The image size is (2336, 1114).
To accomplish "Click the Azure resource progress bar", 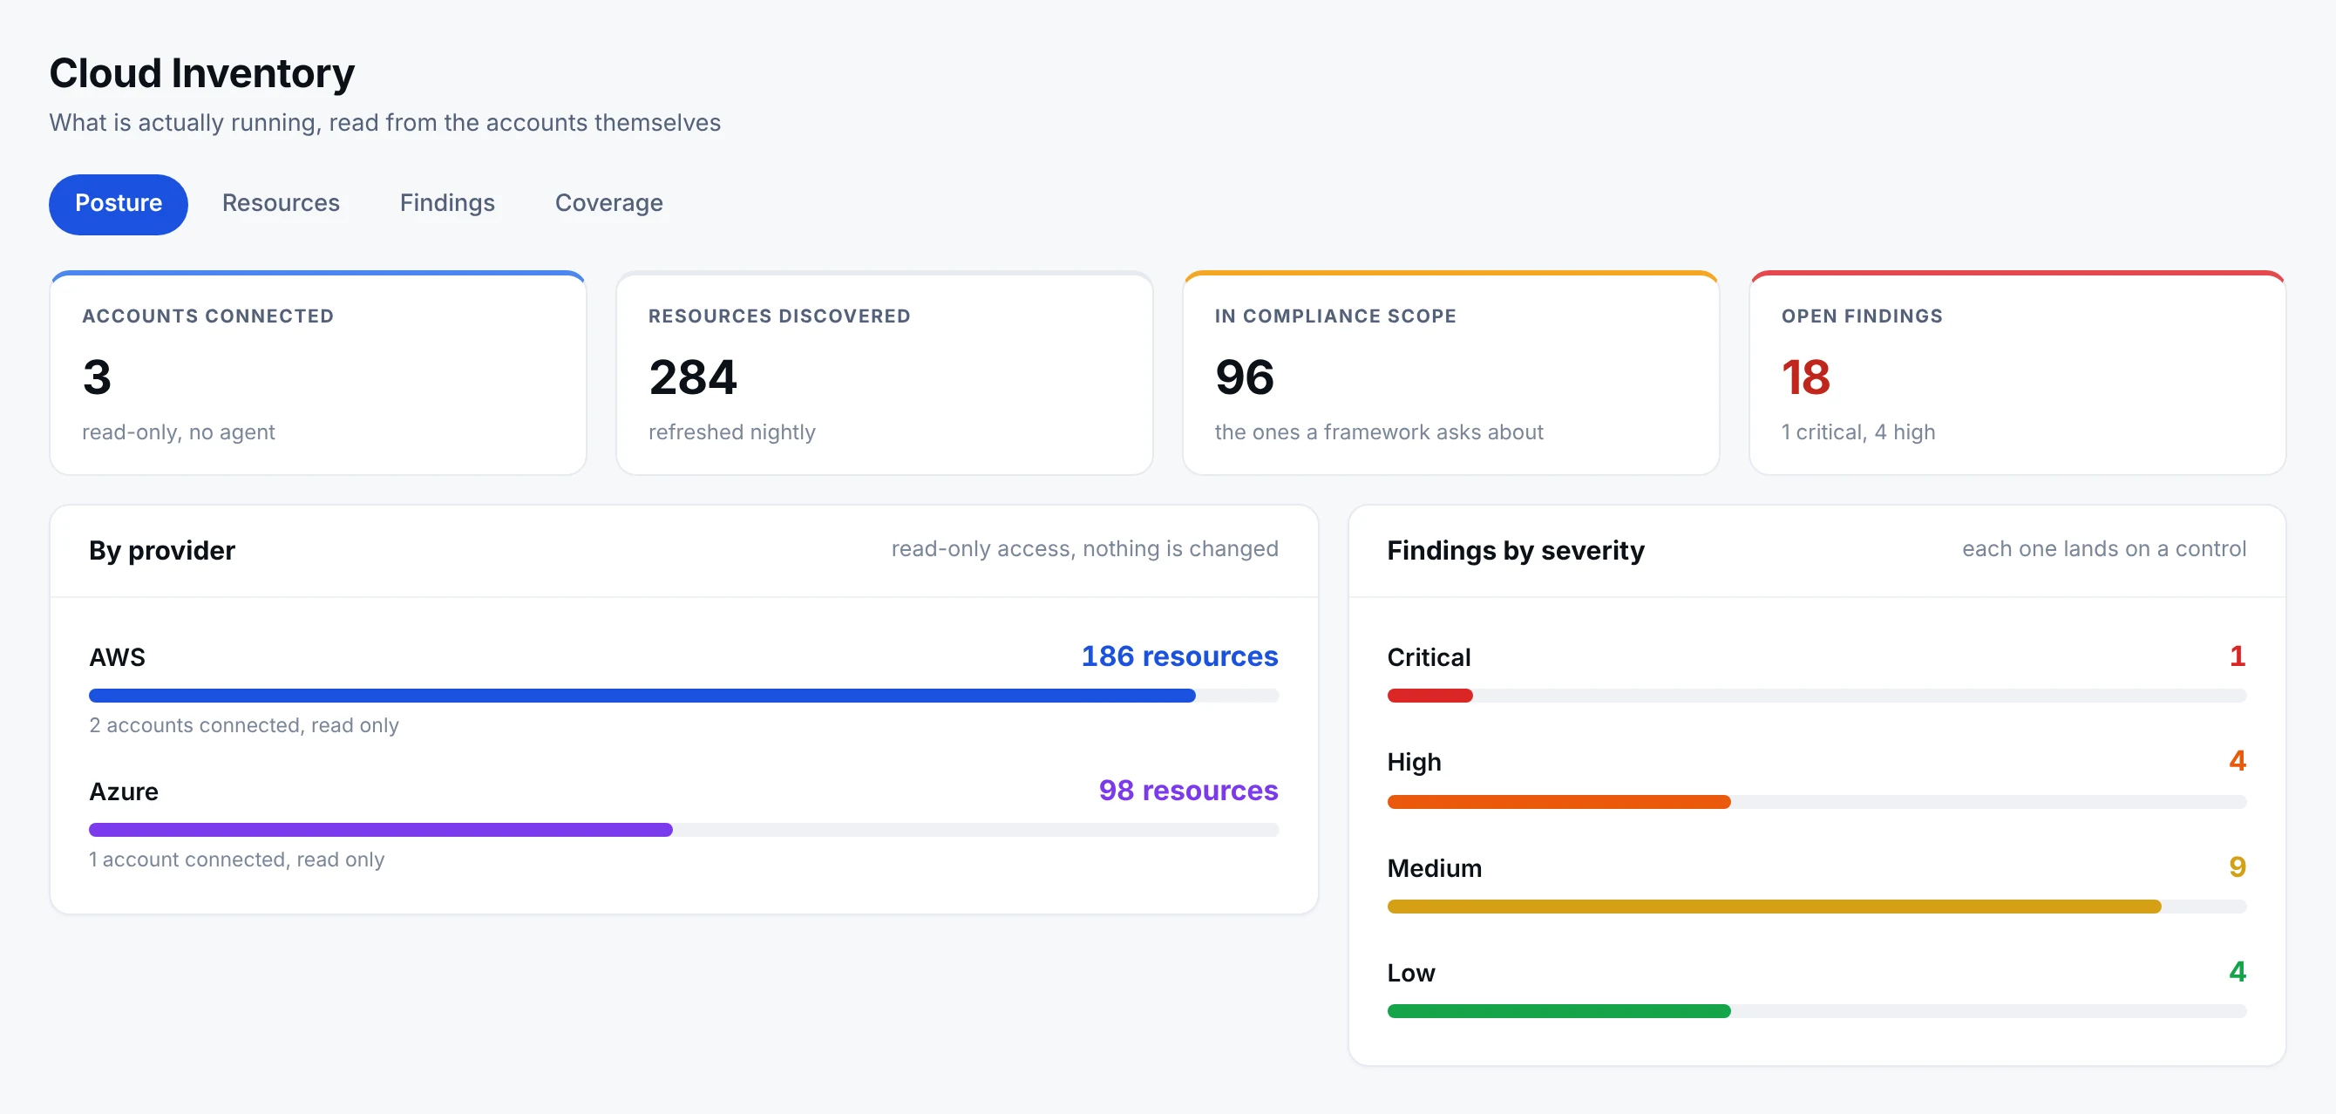I will 683,830.
